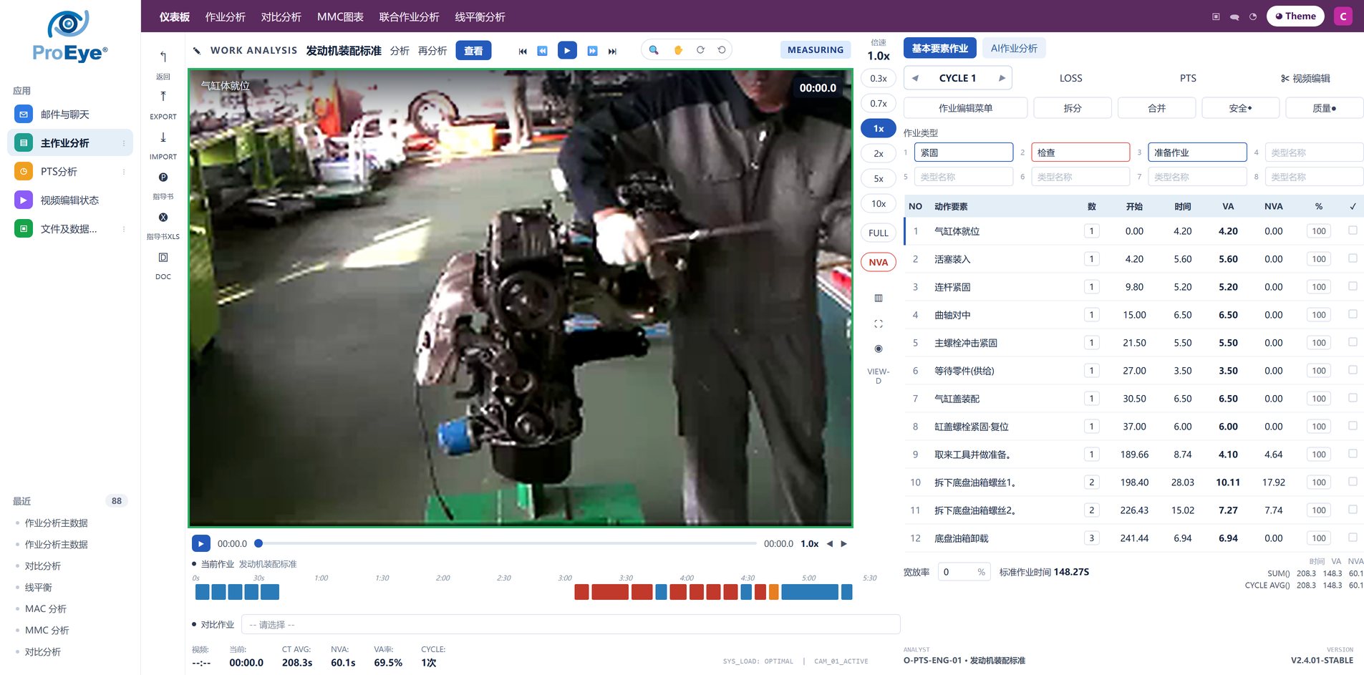Switch to the AI作业分析 tab

point(1014,48)
